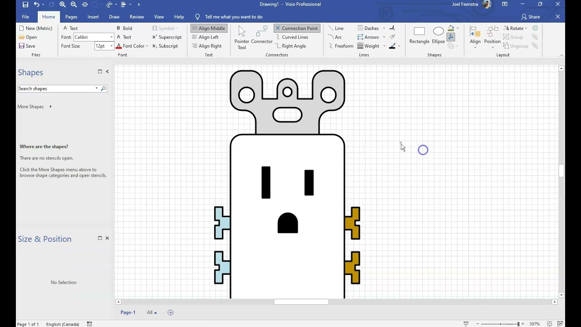Image resolution: width=581 pixels, height=327 pixels.
Task: Select the Arc drawing tool
Action: (335, 37)
